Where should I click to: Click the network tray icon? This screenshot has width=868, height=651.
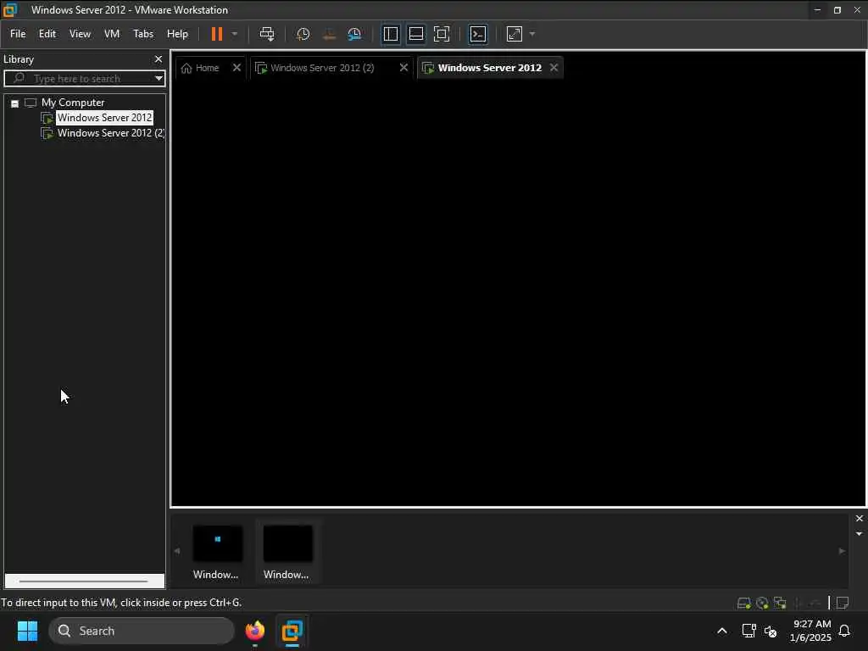[748, 631]
